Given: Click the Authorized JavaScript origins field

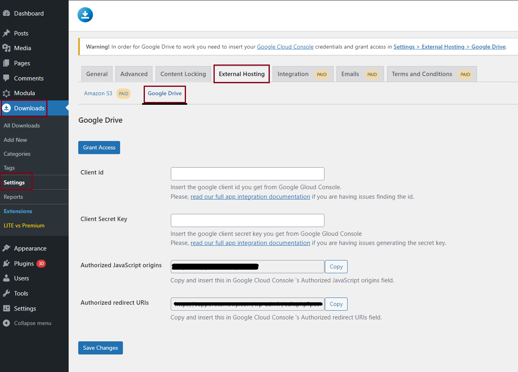Looking at the screenshot, I should pos(247,266).
